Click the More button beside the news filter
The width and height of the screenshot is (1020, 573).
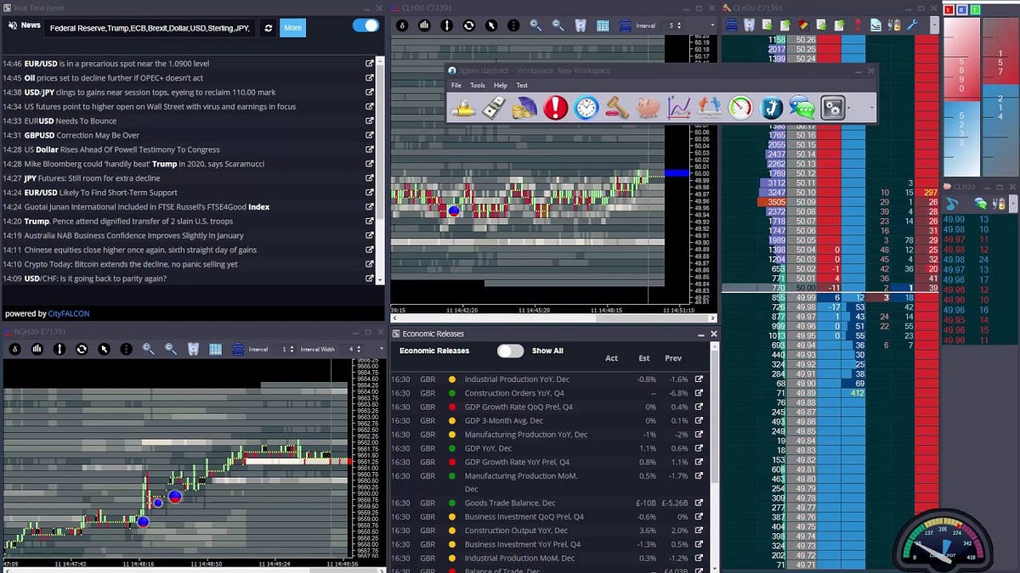click(292, 27)
